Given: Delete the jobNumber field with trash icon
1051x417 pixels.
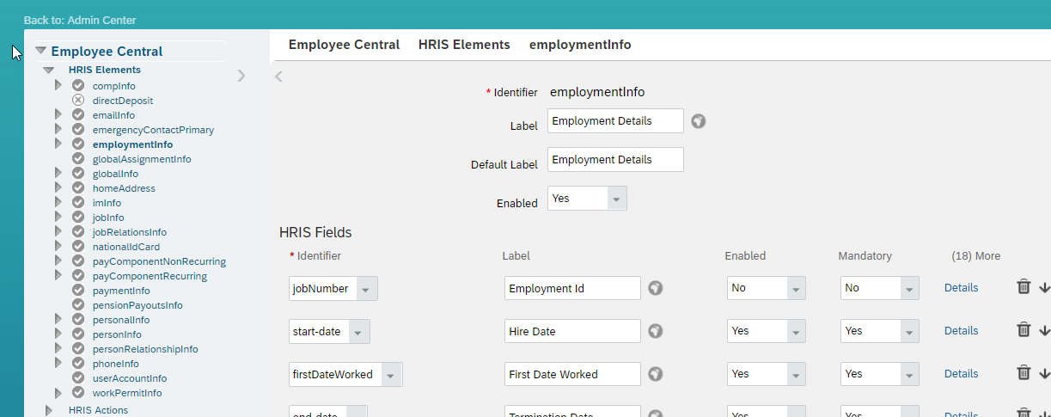Looking at the screenshot, I should [x=1024, y=287].
